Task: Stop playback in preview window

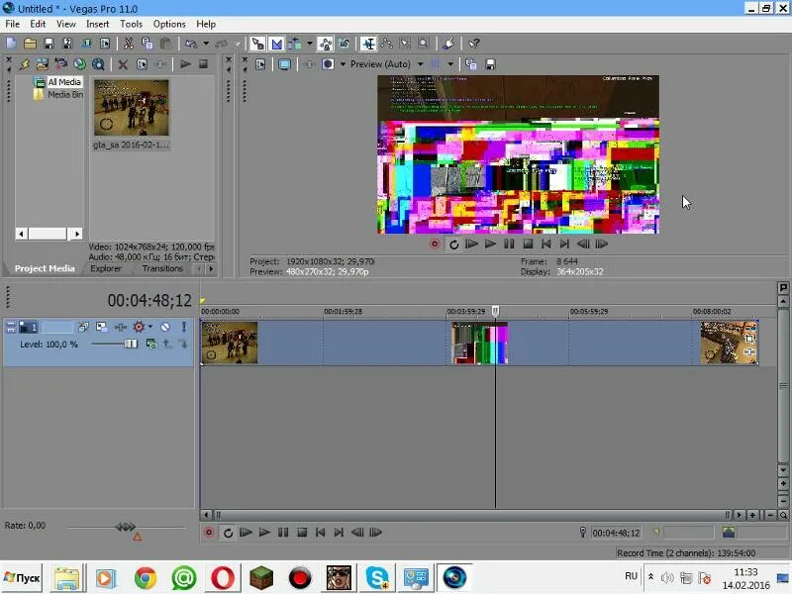Action: click(x=528, y=245)
